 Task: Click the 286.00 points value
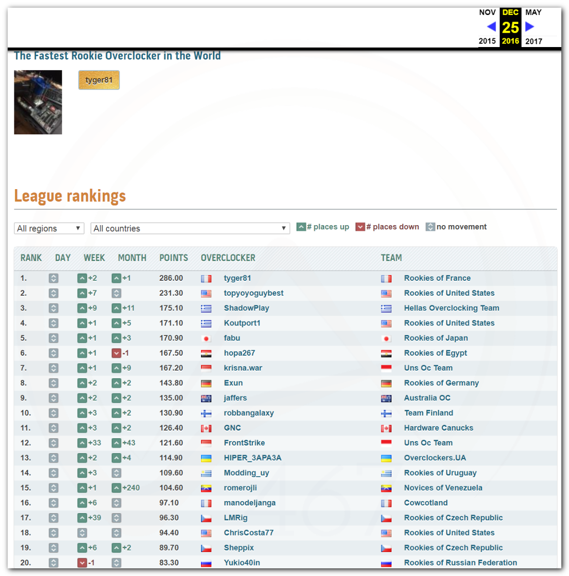point(171,278)
